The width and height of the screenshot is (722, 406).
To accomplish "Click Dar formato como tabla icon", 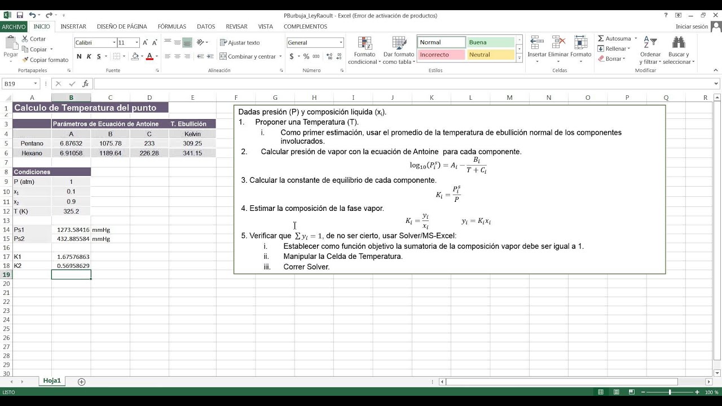I will pos(399,43).
